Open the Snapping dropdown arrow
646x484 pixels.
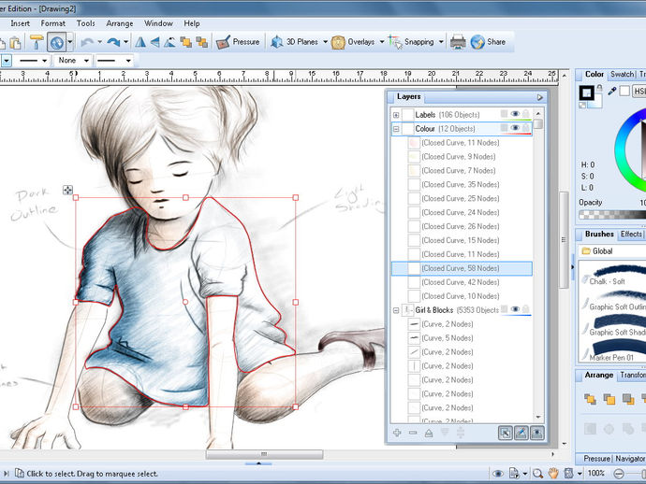coord(440,42)
